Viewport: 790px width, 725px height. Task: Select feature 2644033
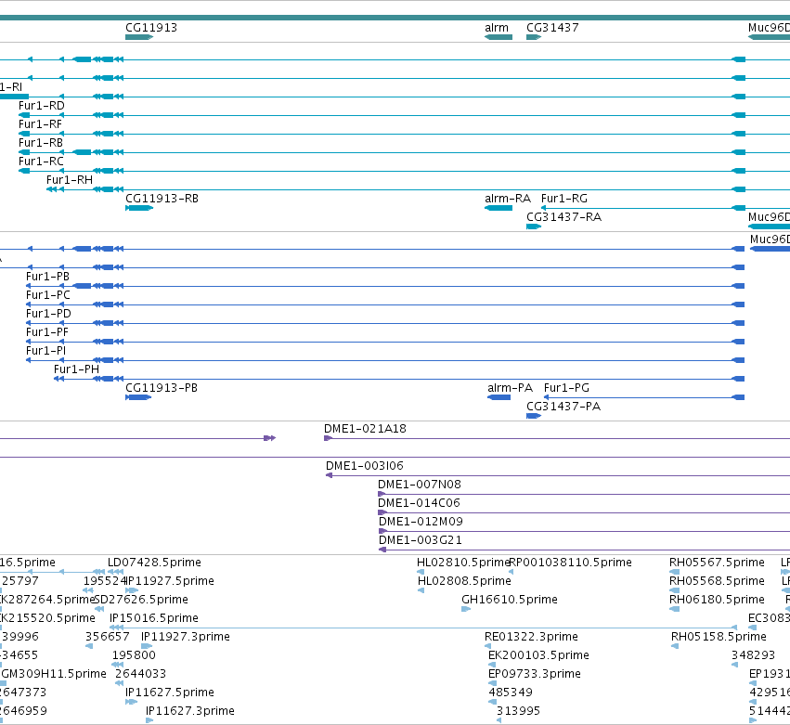coord(140,675)
